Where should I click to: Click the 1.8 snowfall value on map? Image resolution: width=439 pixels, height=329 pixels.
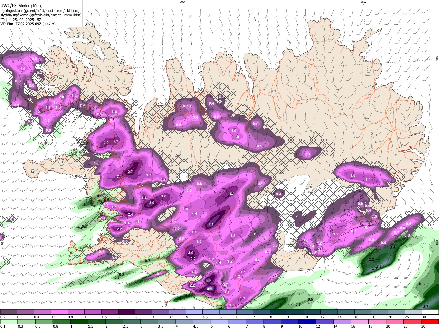(164, 196)
